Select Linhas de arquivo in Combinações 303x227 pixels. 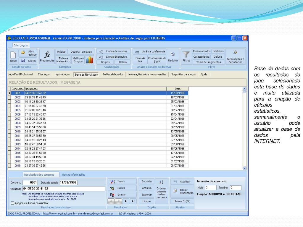[x=114, y=57]
